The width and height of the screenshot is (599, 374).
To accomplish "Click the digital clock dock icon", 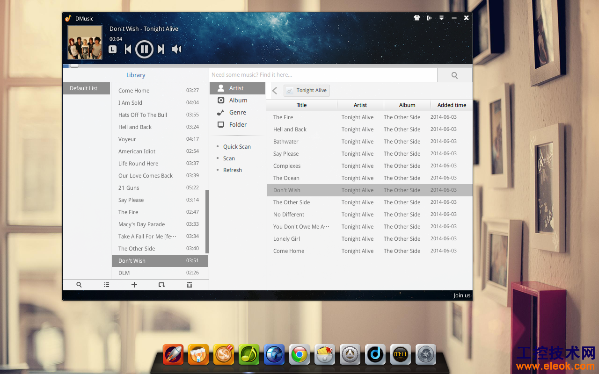I will coord(401,354).
